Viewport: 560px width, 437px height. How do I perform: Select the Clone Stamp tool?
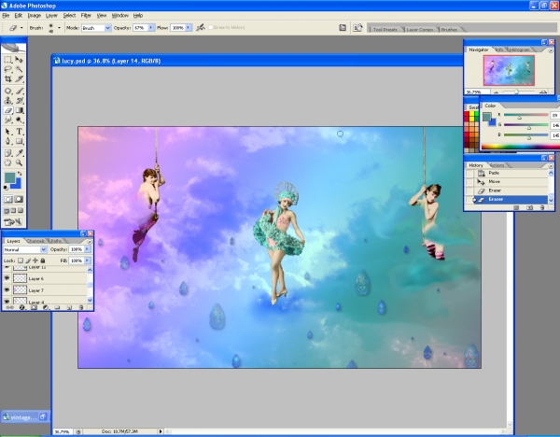7,101
